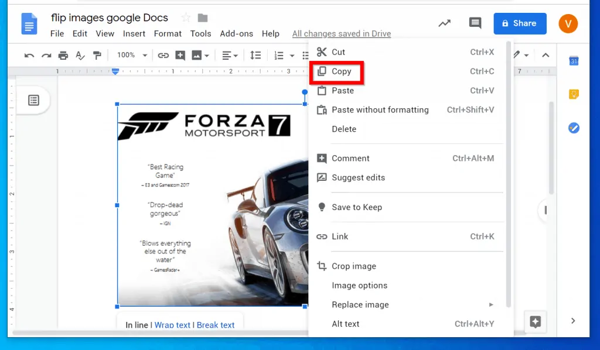Choose Link from the context menu
The height and width of the screenshot is (350, 600).
[x=407, y=236]
